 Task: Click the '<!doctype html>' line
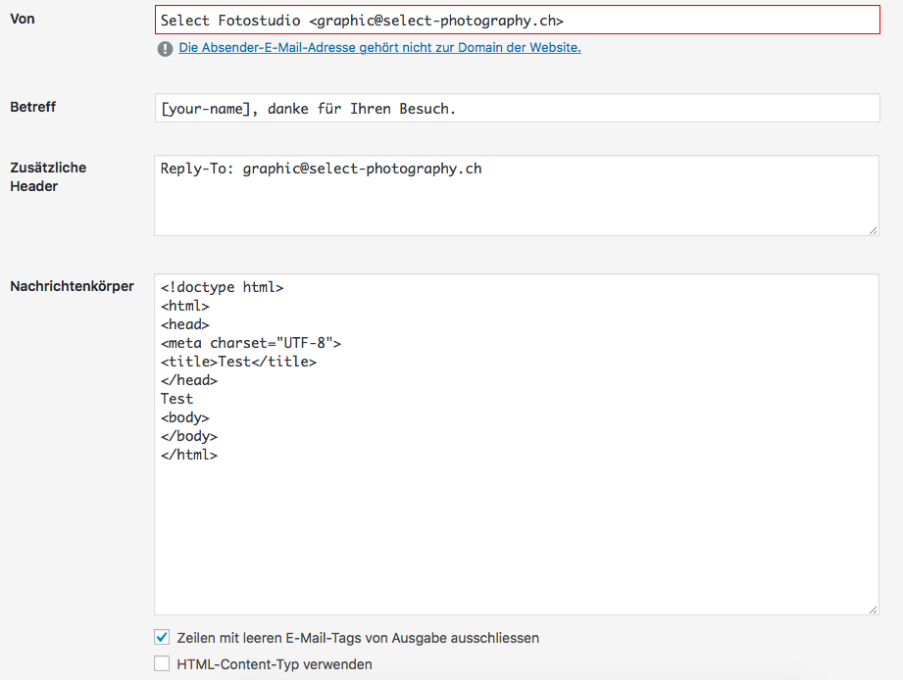click(223, 287)
